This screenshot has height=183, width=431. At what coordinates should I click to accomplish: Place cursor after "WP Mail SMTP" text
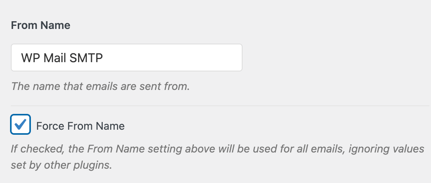[104, 58]
